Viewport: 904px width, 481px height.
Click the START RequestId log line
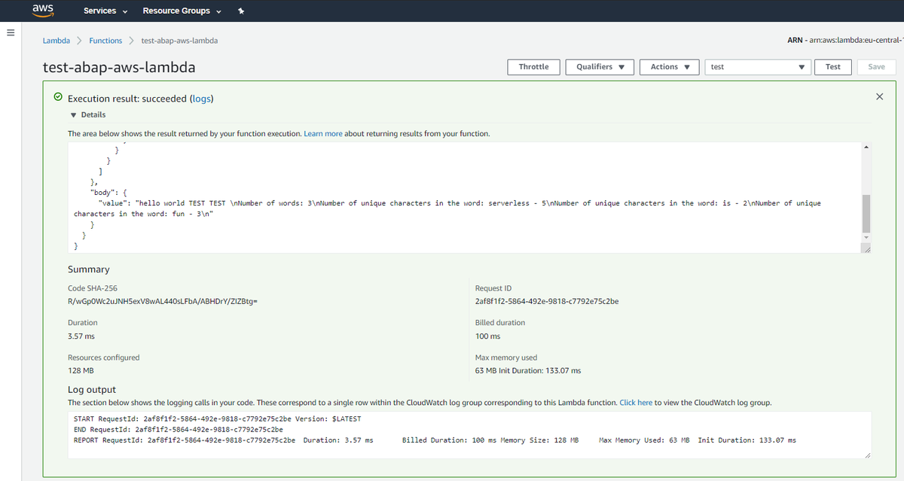(218, 419)
